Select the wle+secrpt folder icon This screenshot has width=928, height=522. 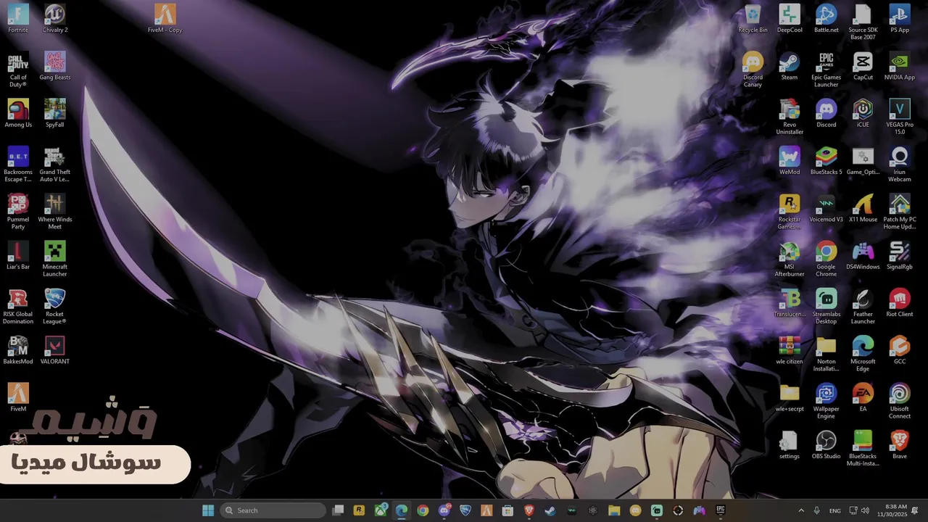pyautogui.click(x=790, y=397)
